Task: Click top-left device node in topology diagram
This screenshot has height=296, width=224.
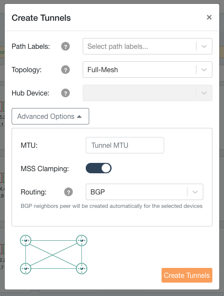Action: (x=25, y=240)
